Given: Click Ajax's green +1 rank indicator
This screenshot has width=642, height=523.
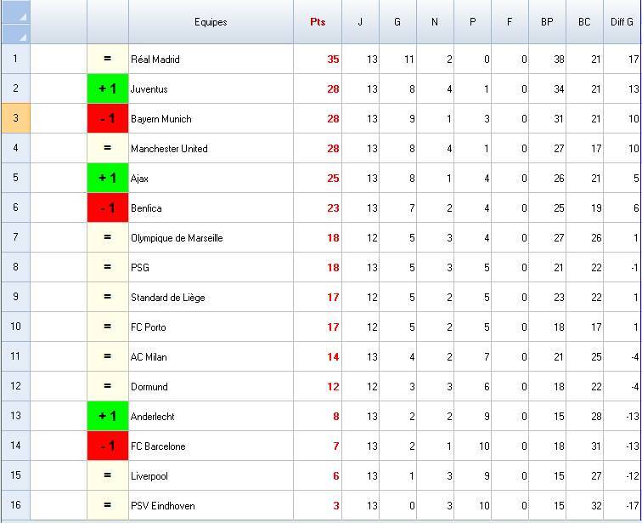Looking at the screenshot, I should pos(108,179).
